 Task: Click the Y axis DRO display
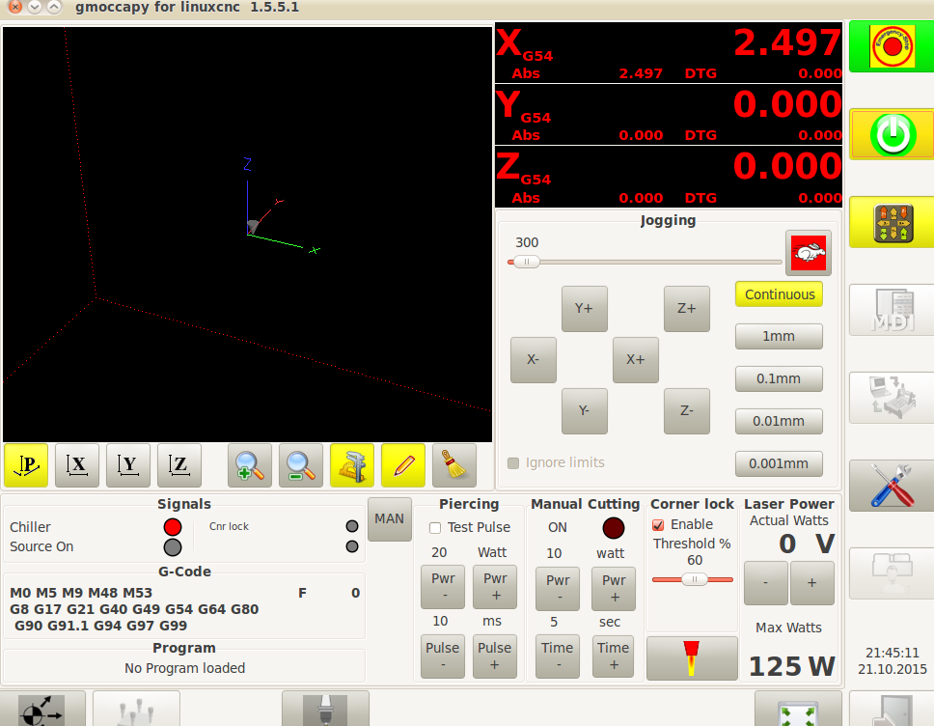pyautogui.click(x=669, y=115)
